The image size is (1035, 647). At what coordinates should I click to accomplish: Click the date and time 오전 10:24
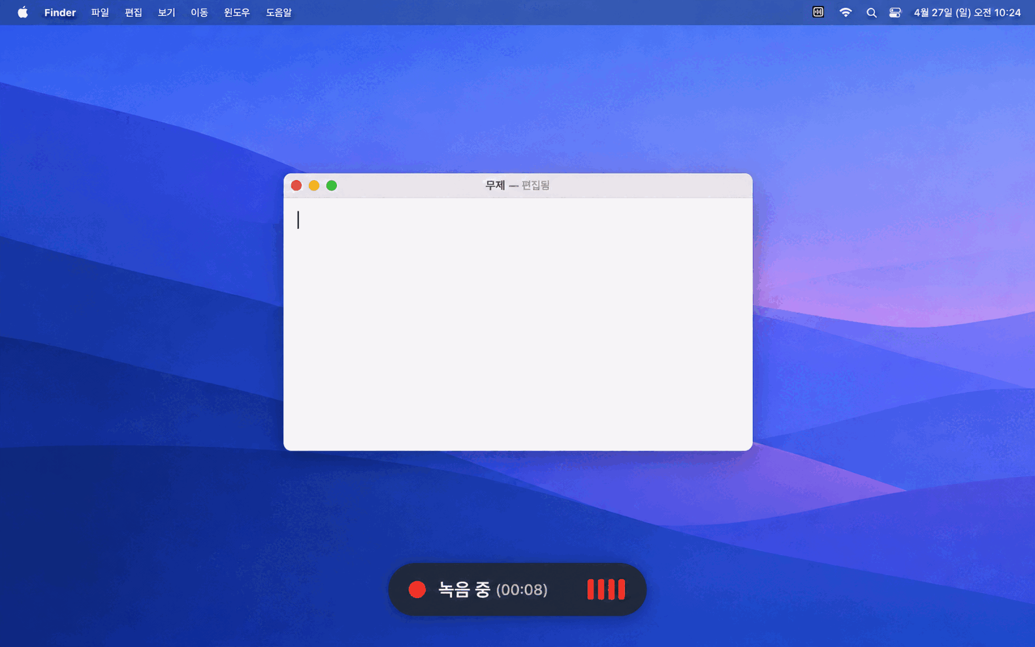pos(967,12)
